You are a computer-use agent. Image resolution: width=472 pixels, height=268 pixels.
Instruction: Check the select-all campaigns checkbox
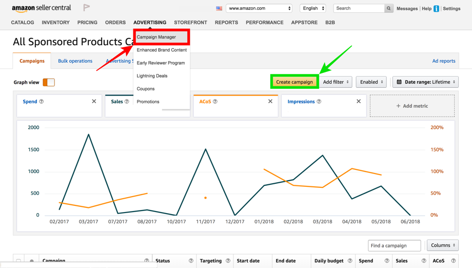coord(18,261)
